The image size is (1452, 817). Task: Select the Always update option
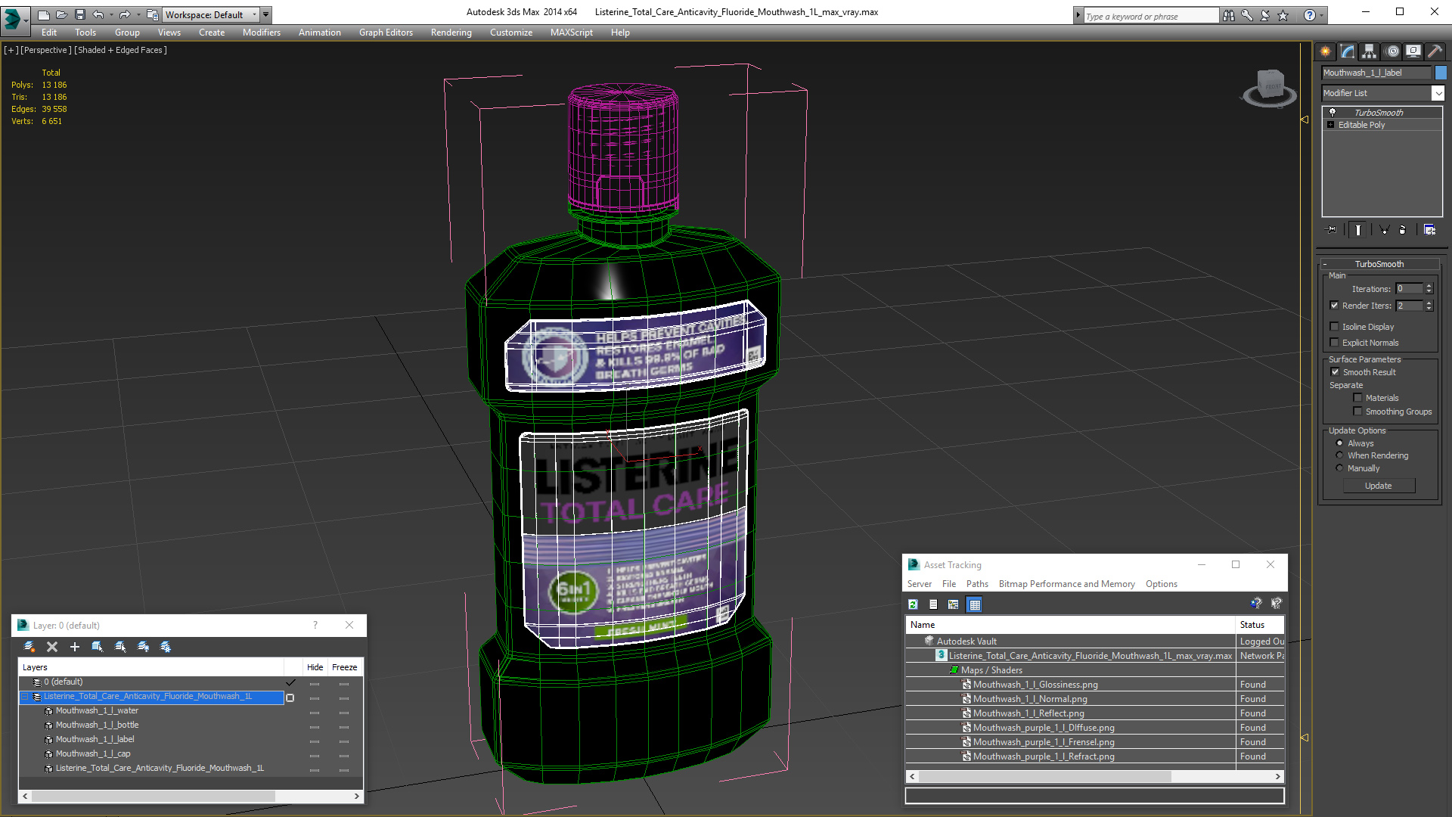(x=1339, y=443)
